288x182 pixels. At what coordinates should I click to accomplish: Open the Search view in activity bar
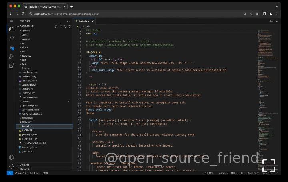point(11,38)
